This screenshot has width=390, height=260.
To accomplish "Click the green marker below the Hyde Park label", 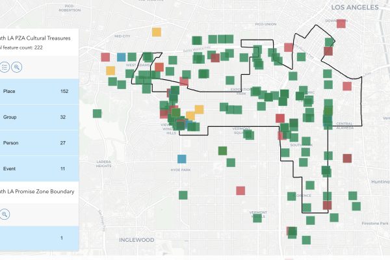I will pos(183,195).
